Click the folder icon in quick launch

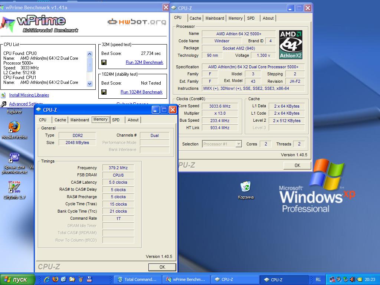pos(72,279)
